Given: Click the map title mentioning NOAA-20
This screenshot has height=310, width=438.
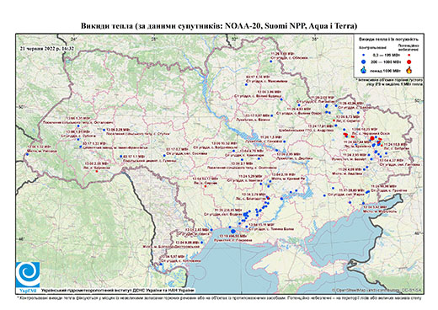Looking at the screenshot, I should 219,26.
